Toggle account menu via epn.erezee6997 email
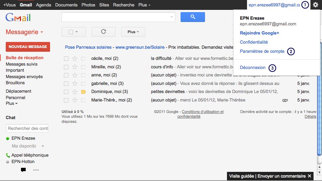This screenshot has width=322, height=181. pyautogui.click(x=274, y=5)
